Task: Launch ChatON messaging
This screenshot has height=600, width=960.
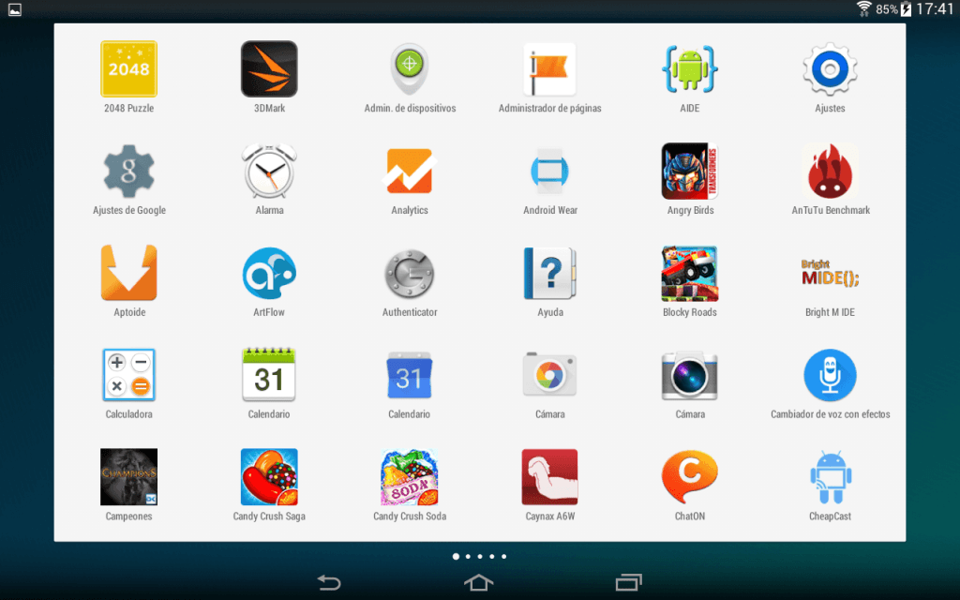Action: [x=689, y=476]
